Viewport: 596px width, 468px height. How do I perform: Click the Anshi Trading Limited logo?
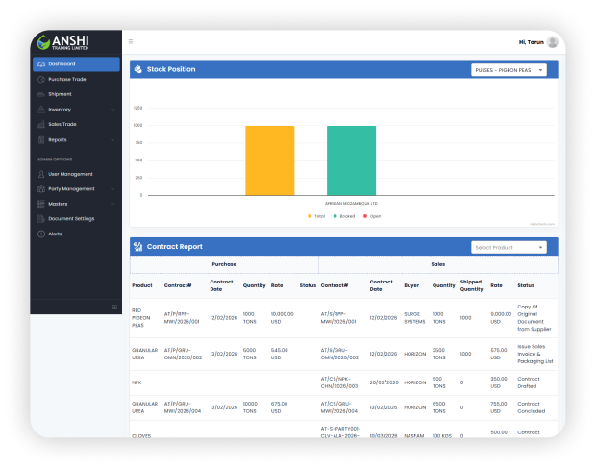(63, 42)
